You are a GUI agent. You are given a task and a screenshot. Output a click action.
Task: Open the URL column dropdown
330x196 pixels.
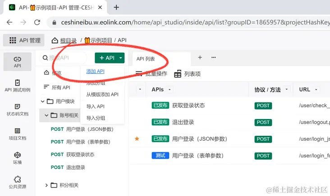[316, 89]
